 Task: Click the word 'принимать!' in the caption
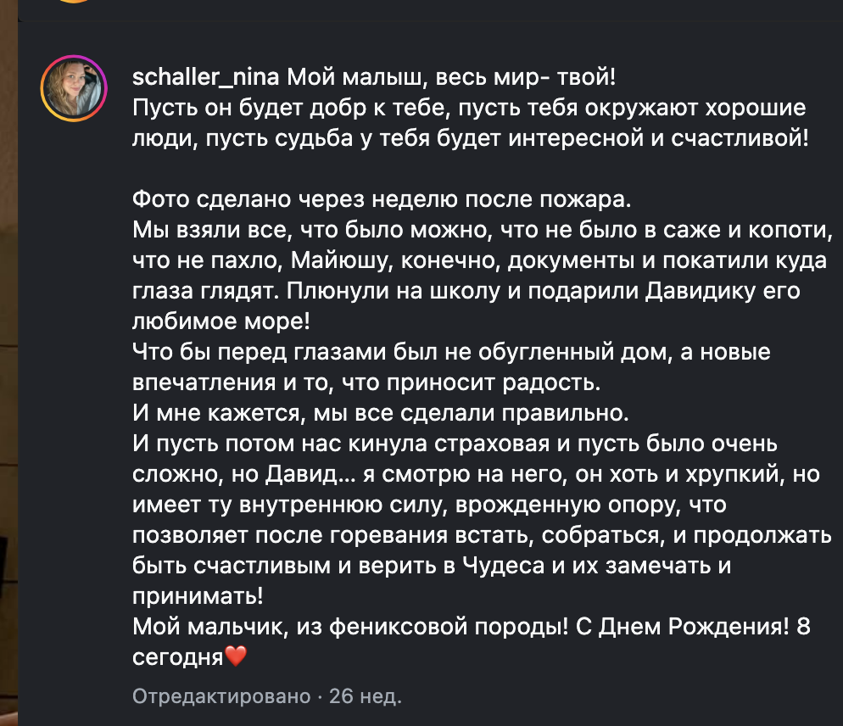click(198, 596)
